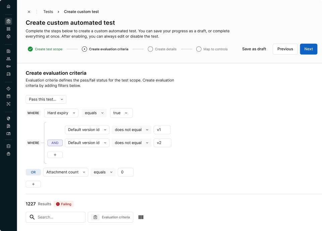The height and width of the screenshot is (231, 322).
Task: Click the people icon in the sidebar
Action: [x=8, y=59]
